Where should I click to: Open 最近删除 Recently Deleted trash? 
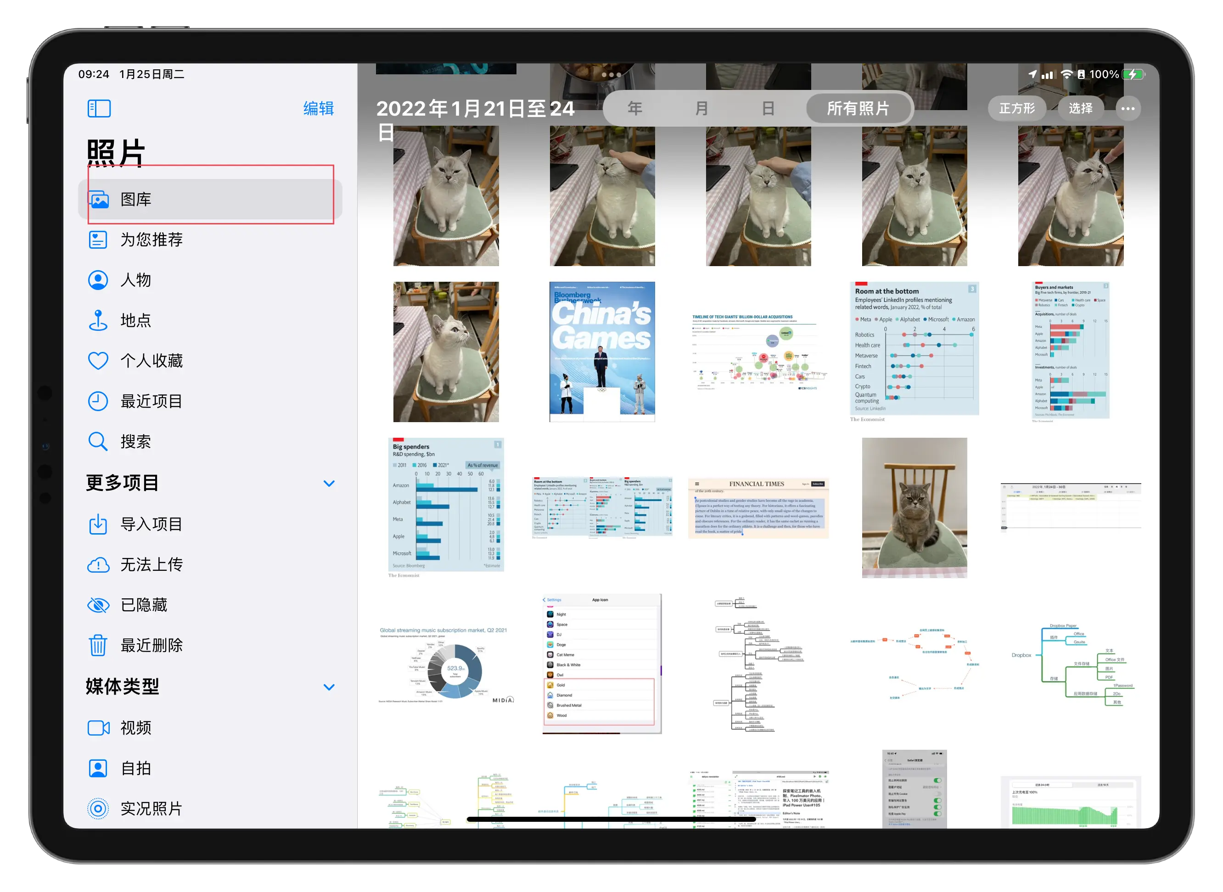click(210, 646)
